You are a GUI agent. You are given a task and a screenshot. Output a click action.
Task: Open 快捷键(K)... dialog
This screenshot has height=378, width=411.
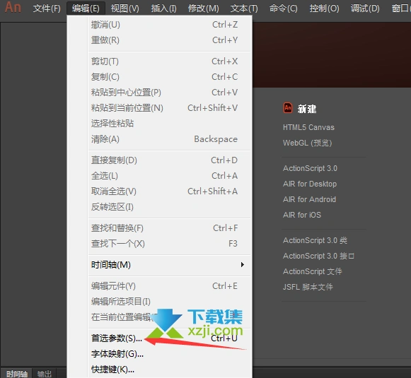point(169,370)
